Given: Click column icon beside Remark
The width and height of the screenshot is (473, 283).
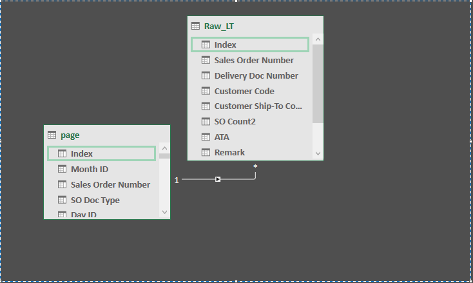Looking at the screenshot, I should coord(206,152).
